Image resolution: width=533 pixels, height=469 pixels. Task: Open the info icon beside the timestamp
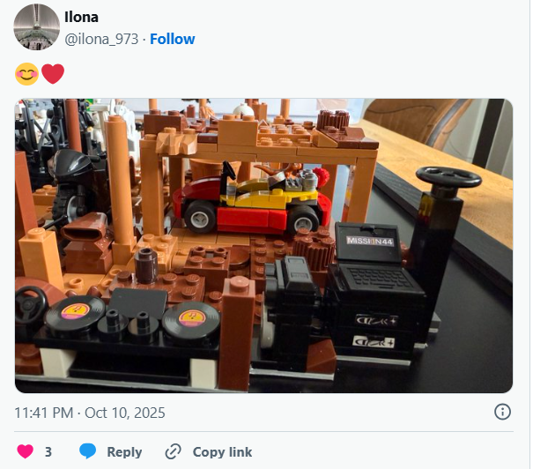(502, 412)
